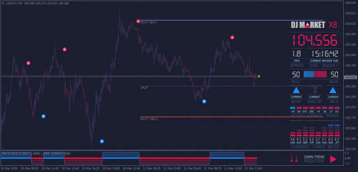Click the date value 2020.03.11
Screen dimensions: 358x172
[330, 65]
